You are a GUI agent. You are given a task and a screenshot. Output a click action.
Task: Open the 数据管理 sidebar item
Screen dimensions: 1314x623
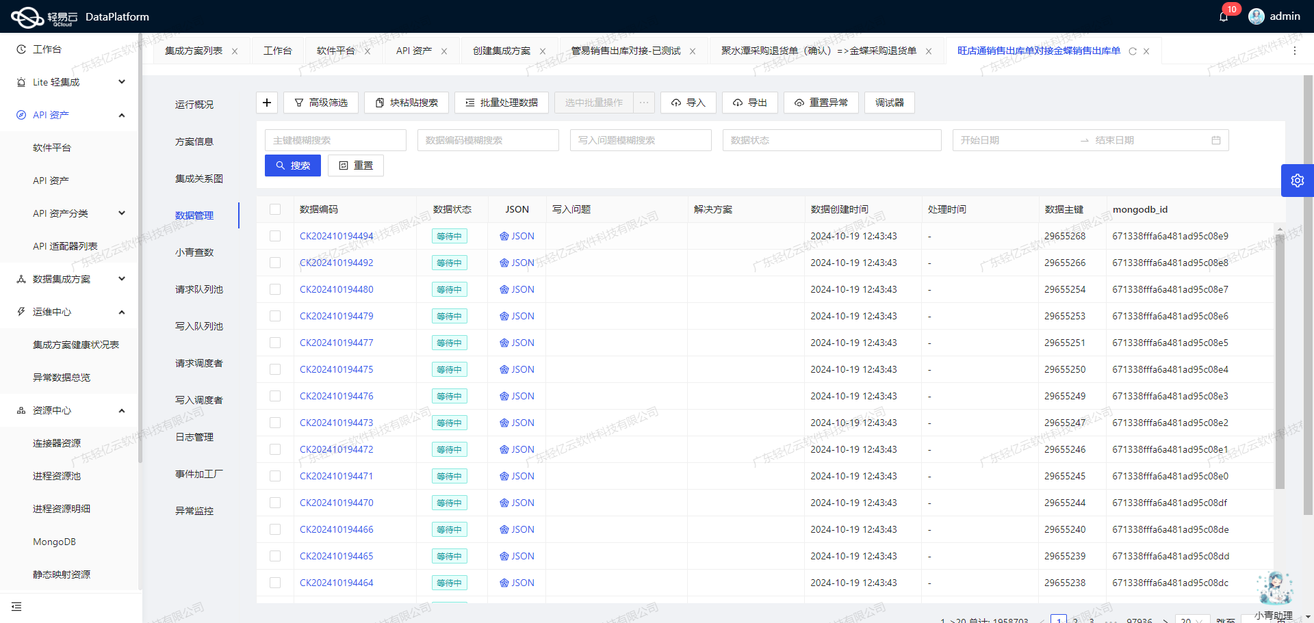(194, 215)
